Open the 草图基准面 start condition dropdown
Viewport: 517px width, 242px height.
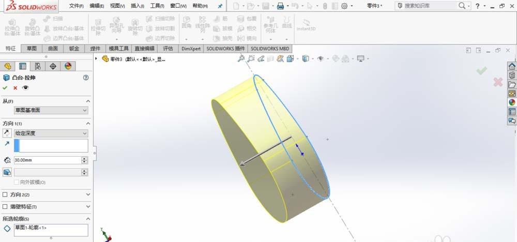click(x=51, y=111)
